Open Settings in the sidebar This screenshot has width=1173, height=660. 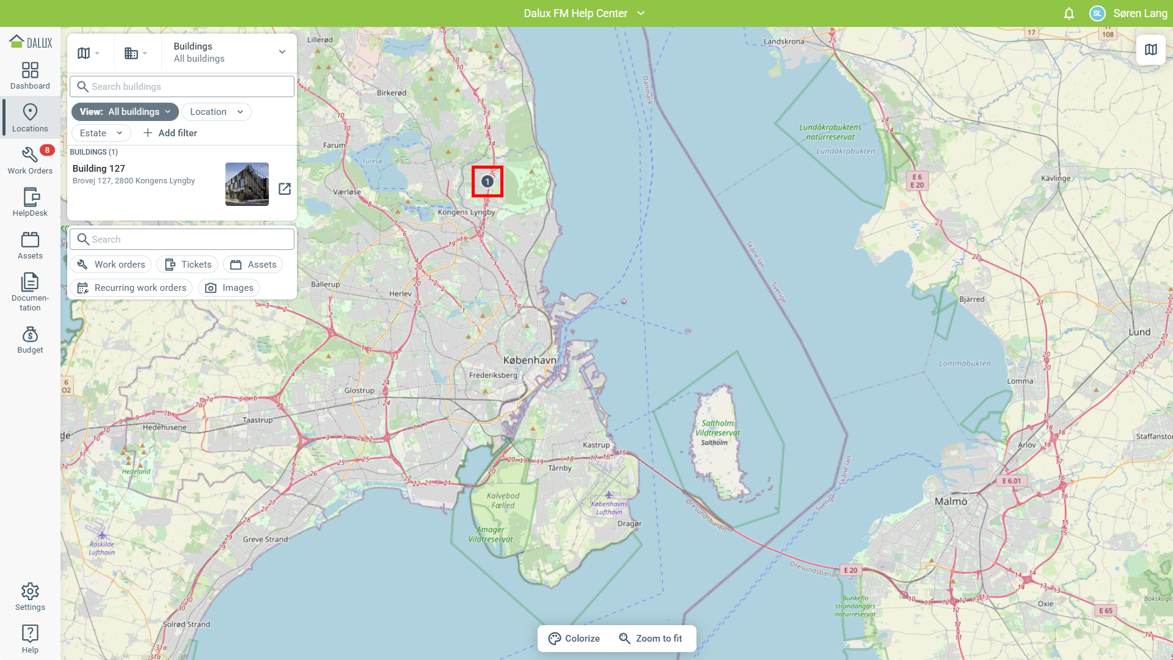point(30,597)
